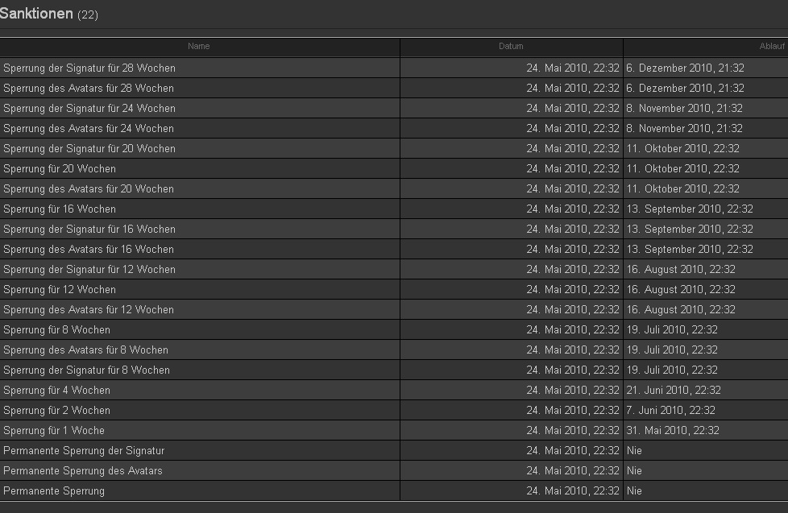Viewport: 788px width, 513px height.
Task: Click Sperrung des Avatars für 12 Wochen
Action: tap(89, 310)
